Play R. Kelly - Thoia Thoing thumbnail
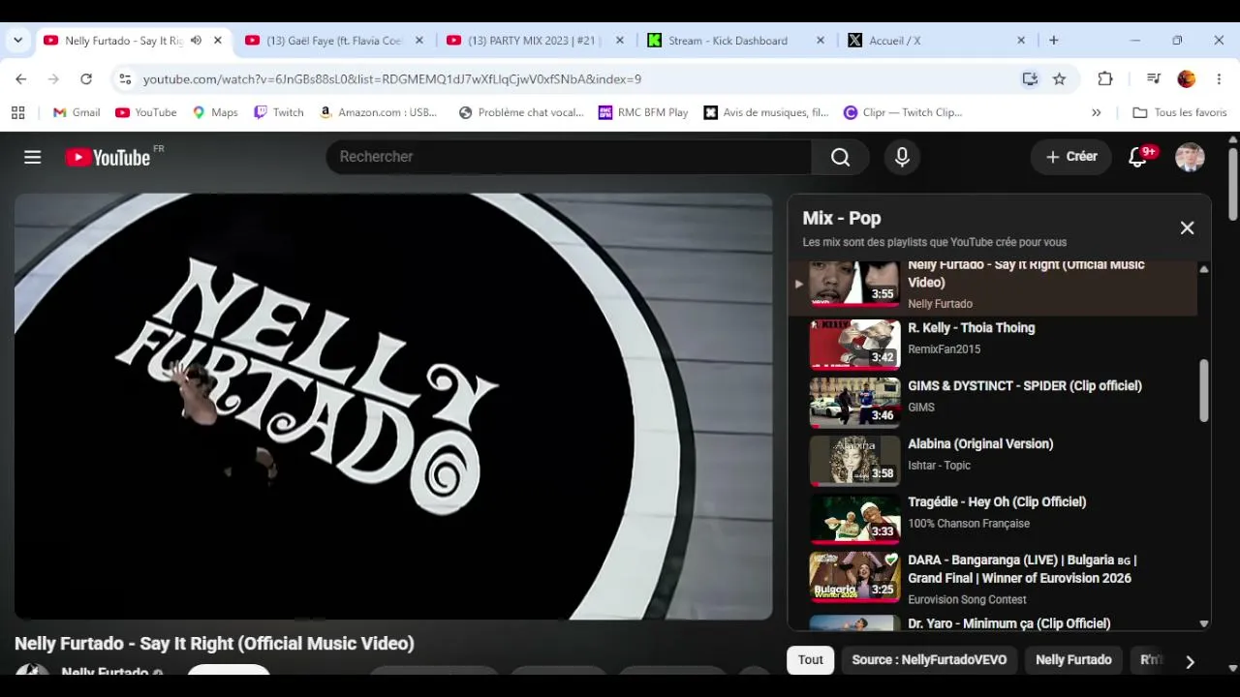This screenshot has height=697, width=1240. pos(854,344)
